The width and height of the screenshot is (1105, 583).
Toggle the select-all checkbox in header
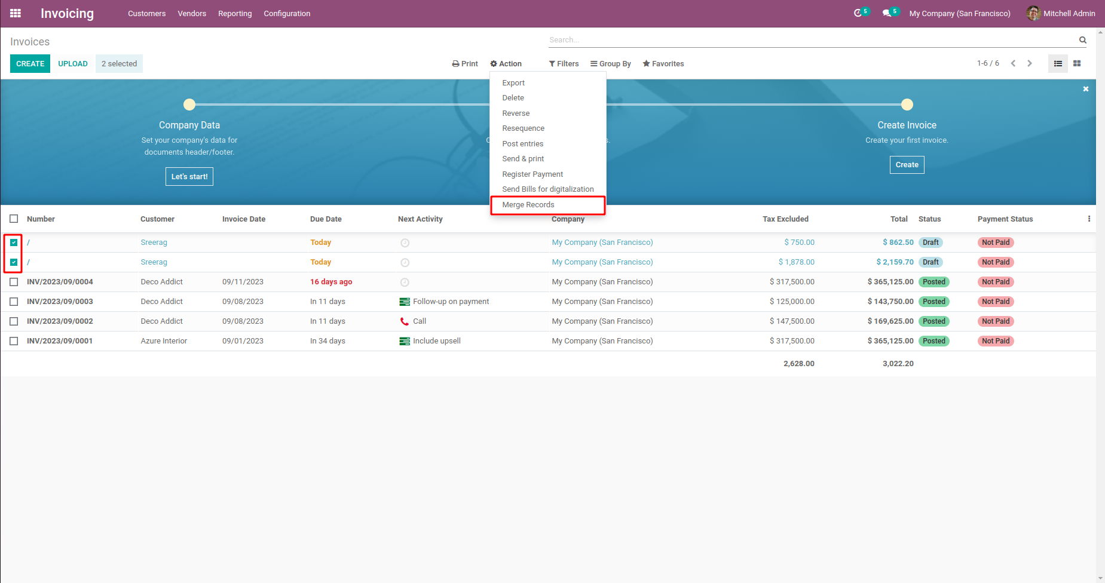14,219
